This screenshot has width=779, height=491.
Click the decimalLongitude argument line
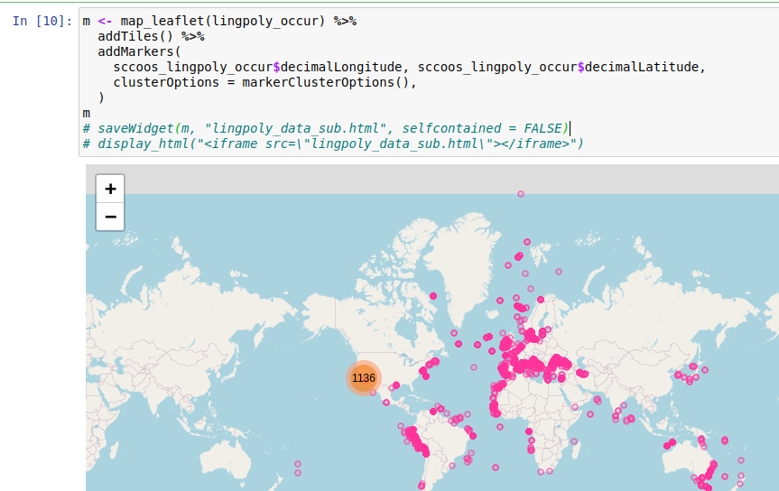[410, 67]
